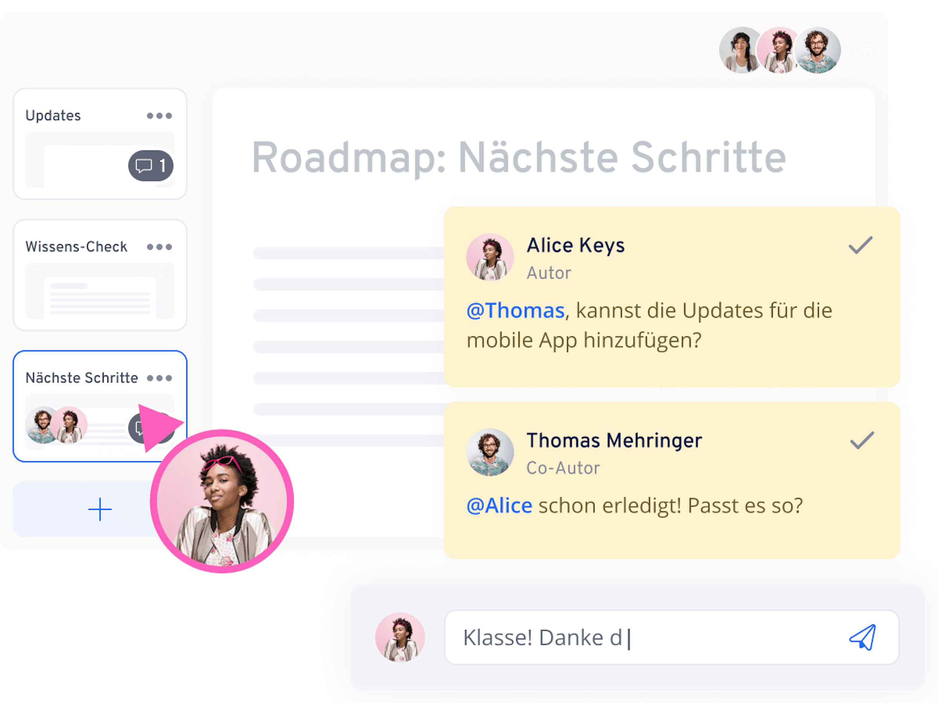Open the comment bubble on Updates card
Screen dimensions: 938x703
click(x=151, y=166)
